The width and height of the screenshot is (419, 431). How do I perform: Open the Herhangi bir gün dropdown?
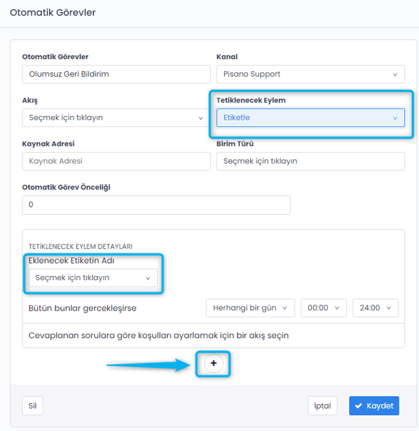coord(250,308)
